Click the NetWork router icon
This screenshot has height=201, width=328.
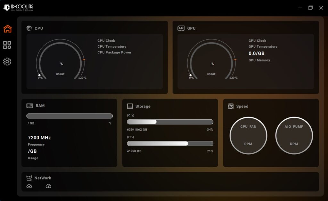point(29,178)
